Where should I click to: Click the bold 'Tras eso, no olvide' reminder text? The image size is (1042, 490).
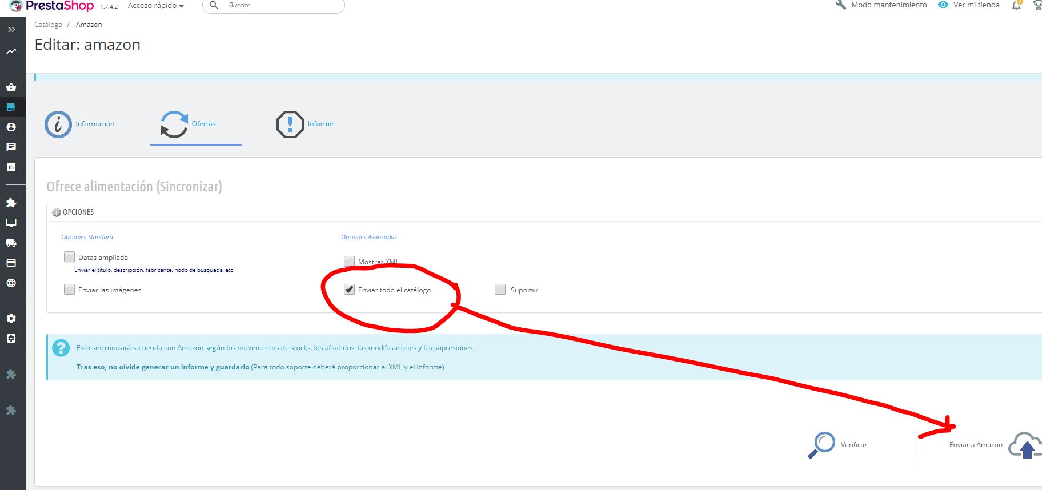click(x=163, y=367)
